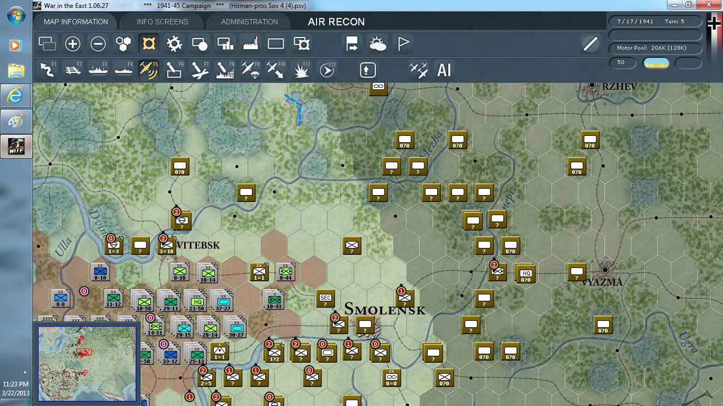This screenshot has height=406, width=723.
Task: Zoom out using the minus icon
Action: [x=98, y=44]
